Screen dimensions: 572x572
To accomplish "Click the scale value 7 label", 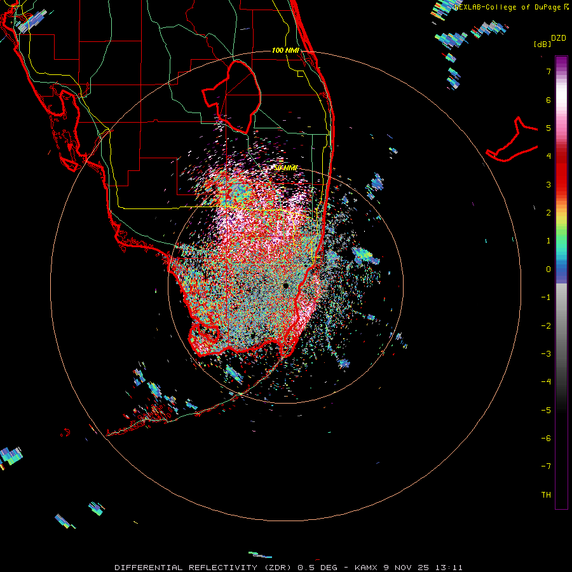I will pos(548,71).
